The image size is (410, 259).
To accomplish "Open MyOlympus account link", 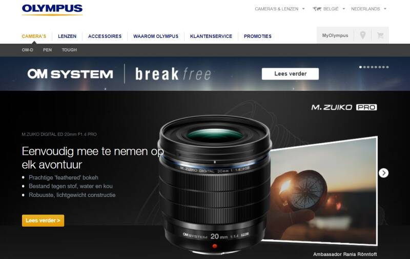I will 335,35.
